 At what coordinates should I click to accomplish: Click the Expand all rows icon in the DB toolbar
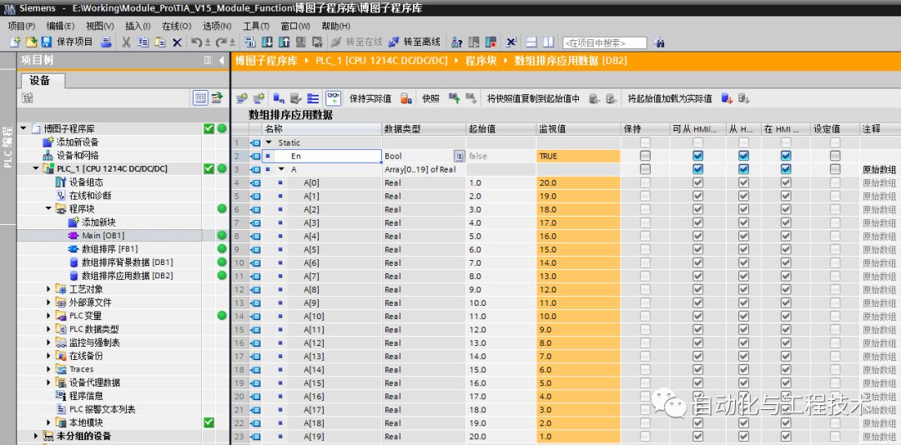click(313, 99)
